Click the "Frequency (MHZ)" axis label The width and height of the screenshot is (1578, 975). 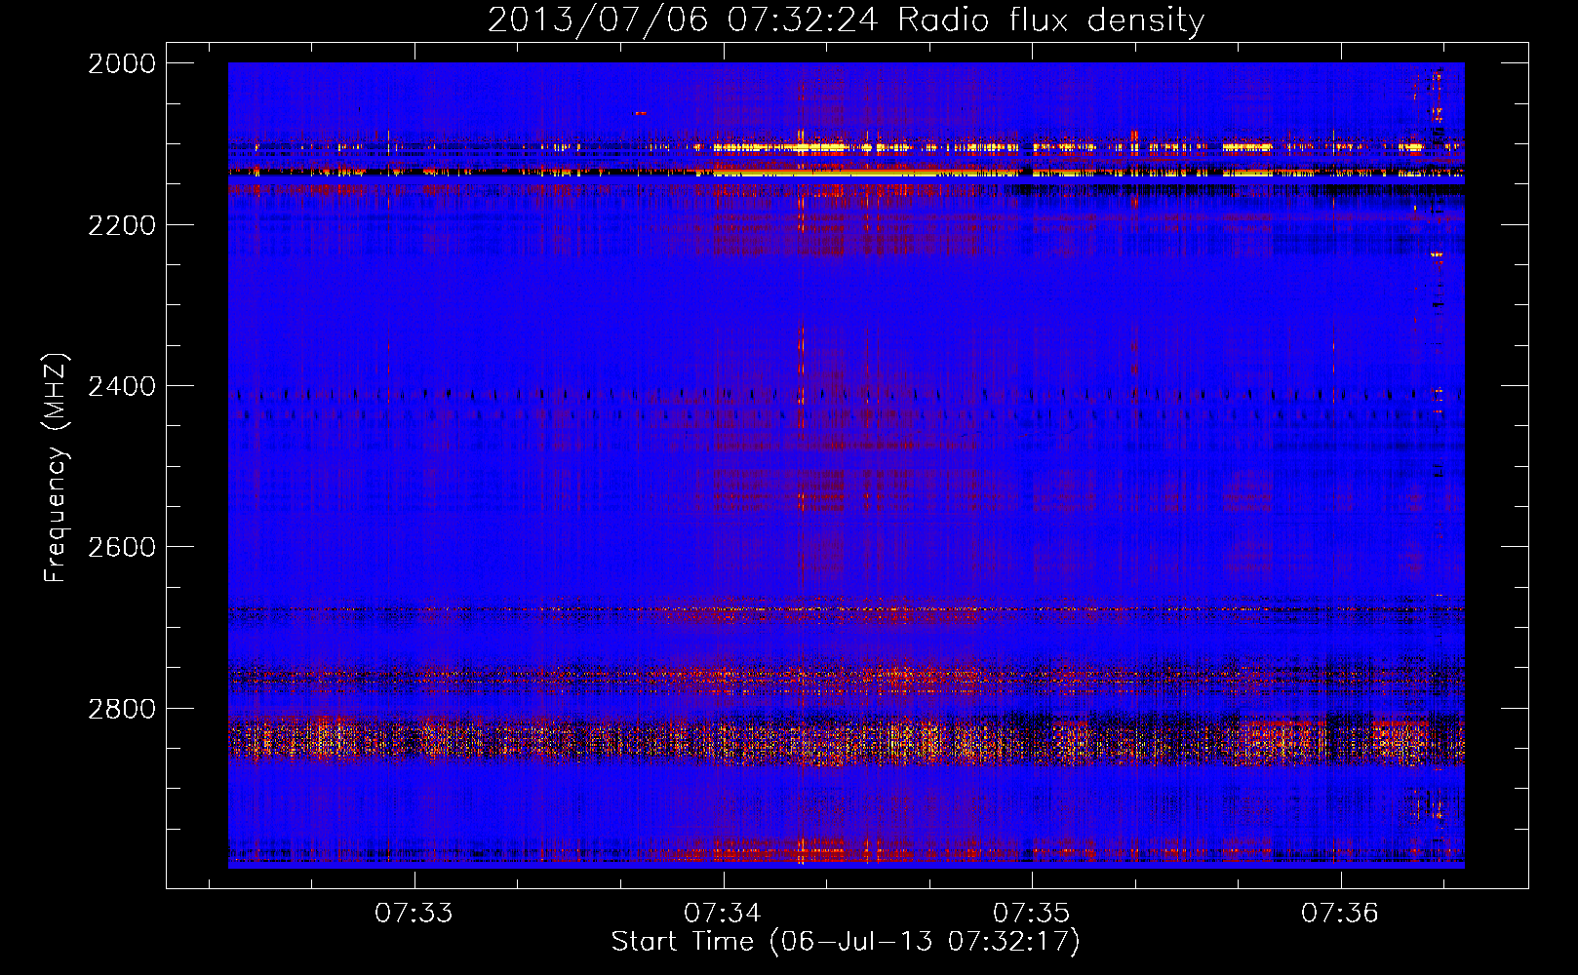[x=56, y=468]
